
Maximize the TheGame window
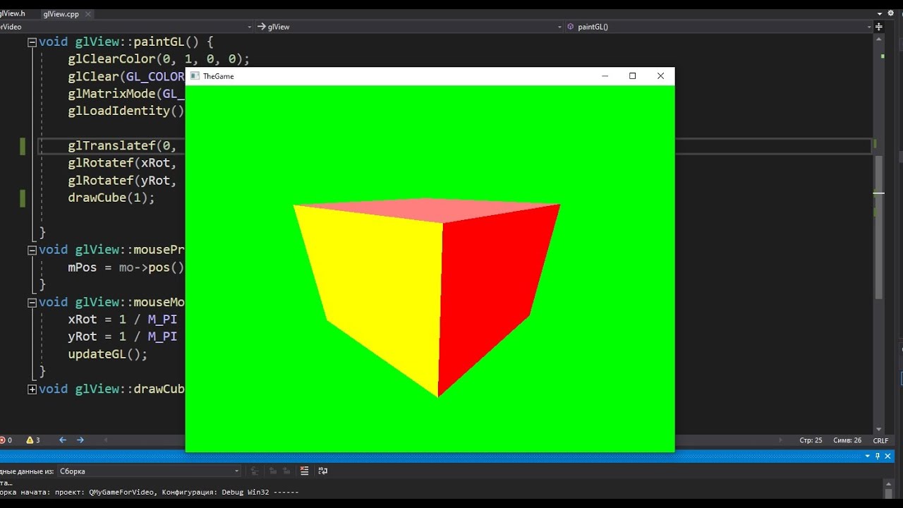click(633, 76)
